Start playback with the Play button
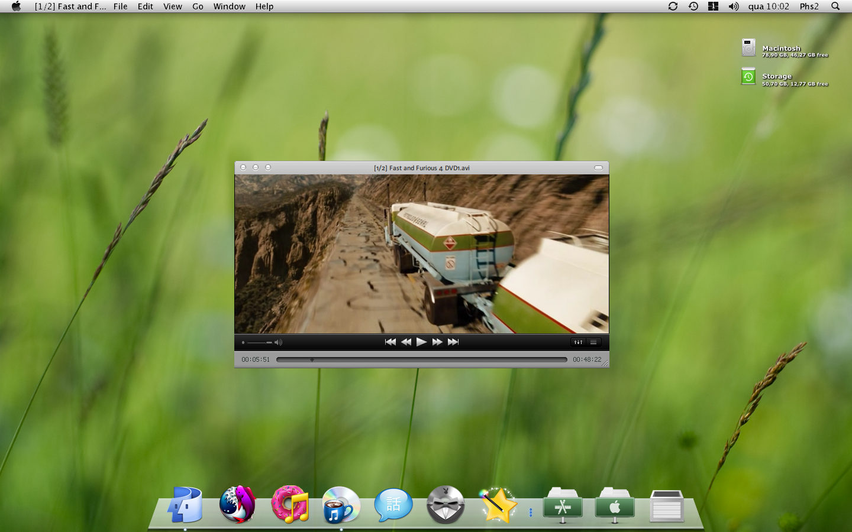This screenshot has height=532, width=852. pos(421,342)
